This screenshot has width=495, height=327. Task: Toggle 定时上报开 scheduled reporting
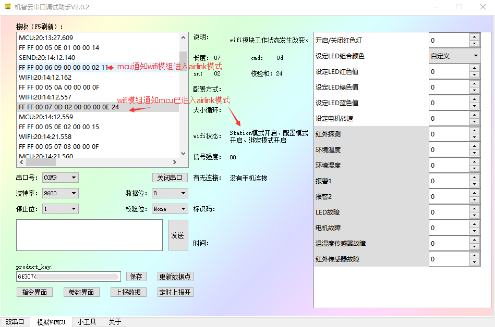tap(175, 292)
